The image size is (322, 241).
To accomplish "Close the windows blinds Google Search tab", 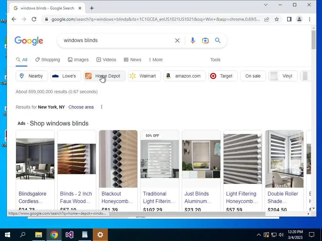I will (80, 8).
